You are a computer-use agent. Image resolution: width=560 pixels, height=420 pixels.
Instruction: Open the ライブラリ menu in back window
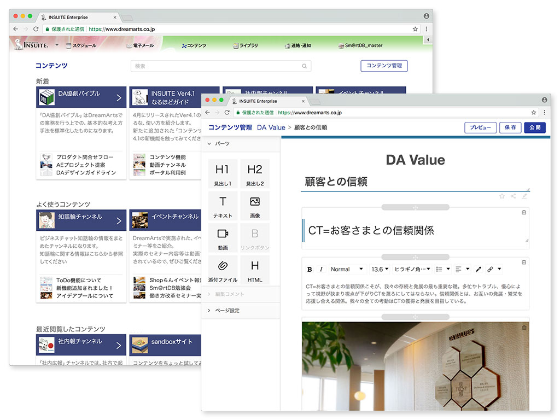pos(246,45)
